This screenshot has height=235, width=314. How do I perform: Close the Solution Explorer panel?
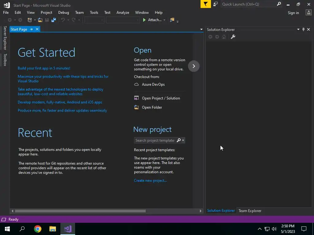pos(308,30)
